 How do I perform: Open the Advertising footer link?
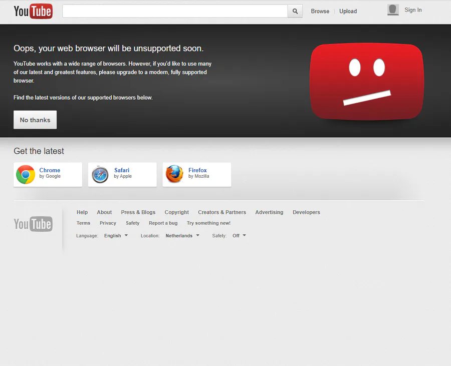(x=269, y=212)
